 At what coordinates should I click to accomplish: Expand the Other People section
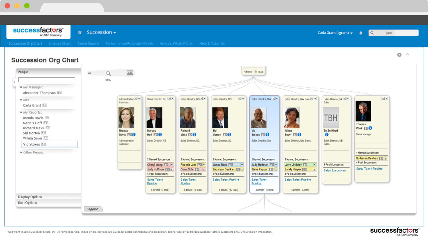(21, 153)
